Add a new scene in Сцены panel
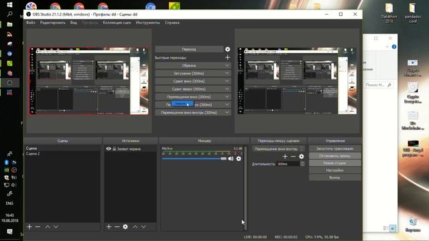The image size is (429, 241). 29,226
